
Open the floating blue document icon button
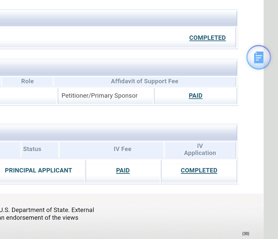(258, 57)
